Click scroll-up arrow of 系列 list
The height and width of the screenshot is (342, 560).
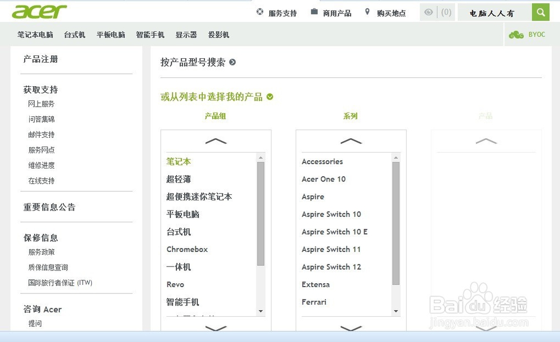click(x=396, y=157)
